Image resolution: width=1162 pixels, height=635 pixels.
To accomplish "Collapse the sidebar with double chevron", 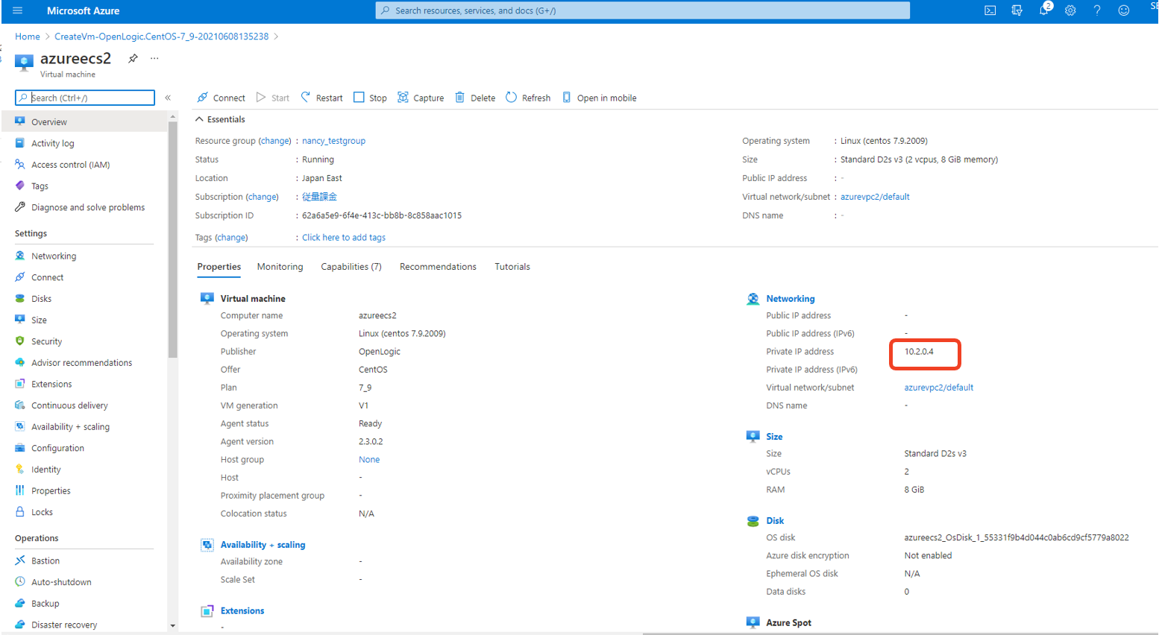I will click(168, 98).
